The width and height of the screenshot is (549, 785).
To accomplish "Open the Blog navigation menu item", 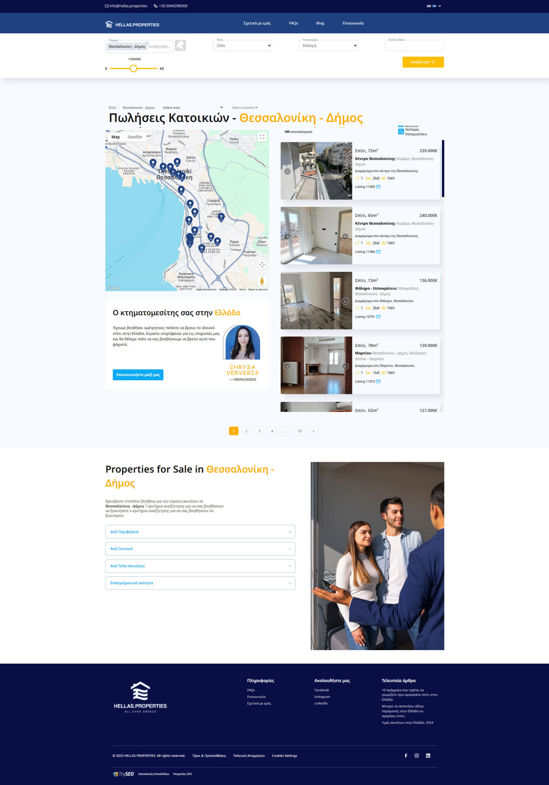I will pyautogui.click(x=320, y=23).
